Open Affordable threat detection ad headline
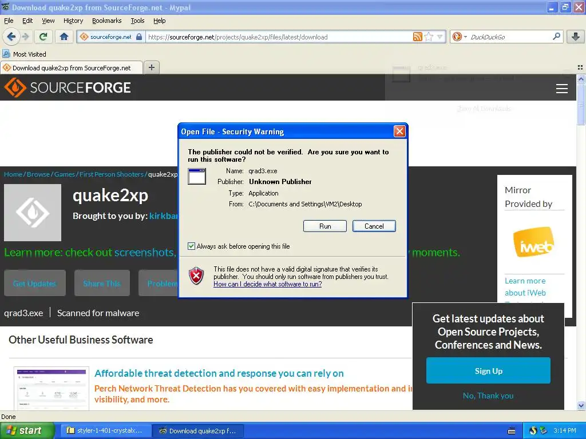 (219, 373)
